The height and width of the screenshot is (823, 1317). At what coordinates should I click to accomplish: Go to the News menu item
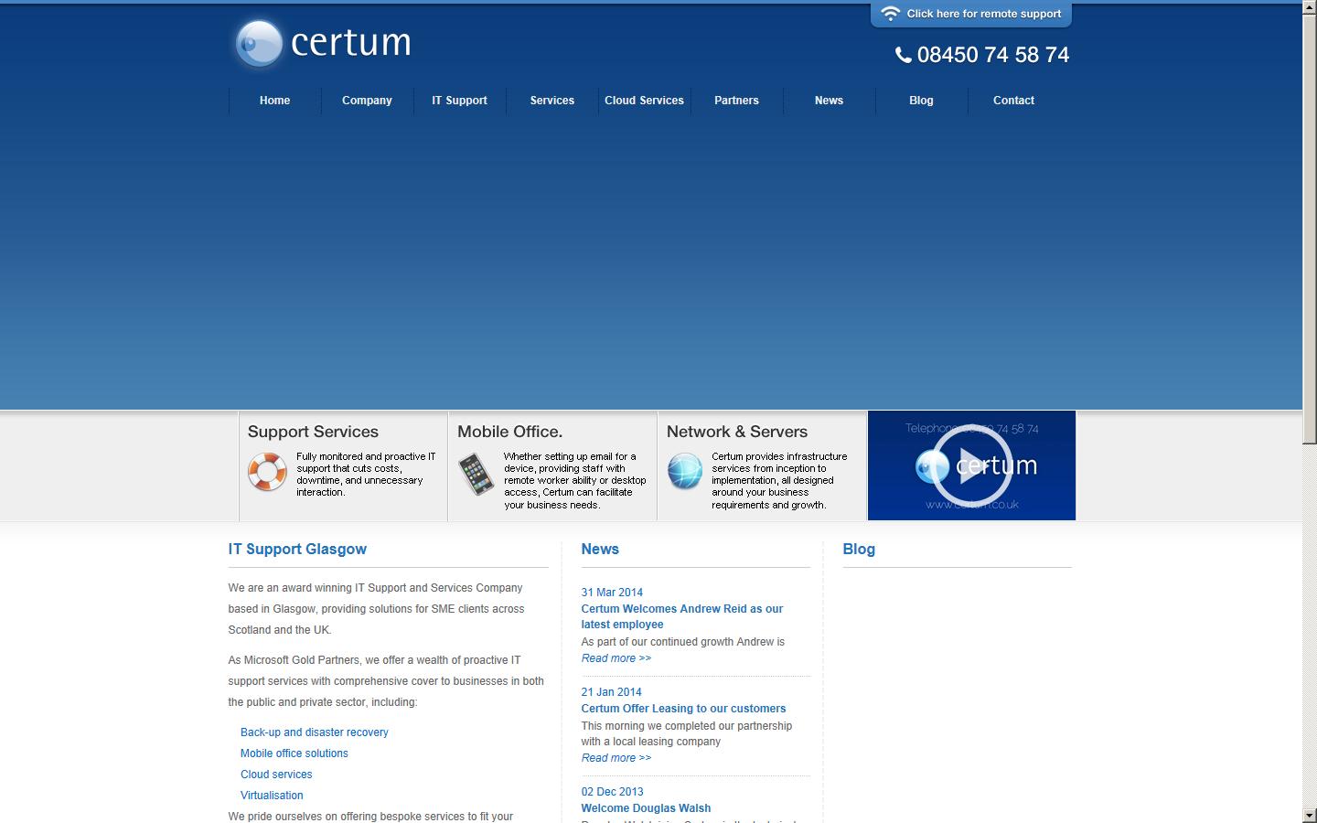point(829,101)
